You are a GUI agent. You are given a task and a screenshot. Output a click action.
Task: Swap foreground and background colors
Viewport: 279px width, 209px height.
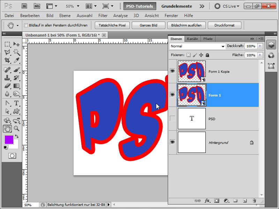pos(17,136)
